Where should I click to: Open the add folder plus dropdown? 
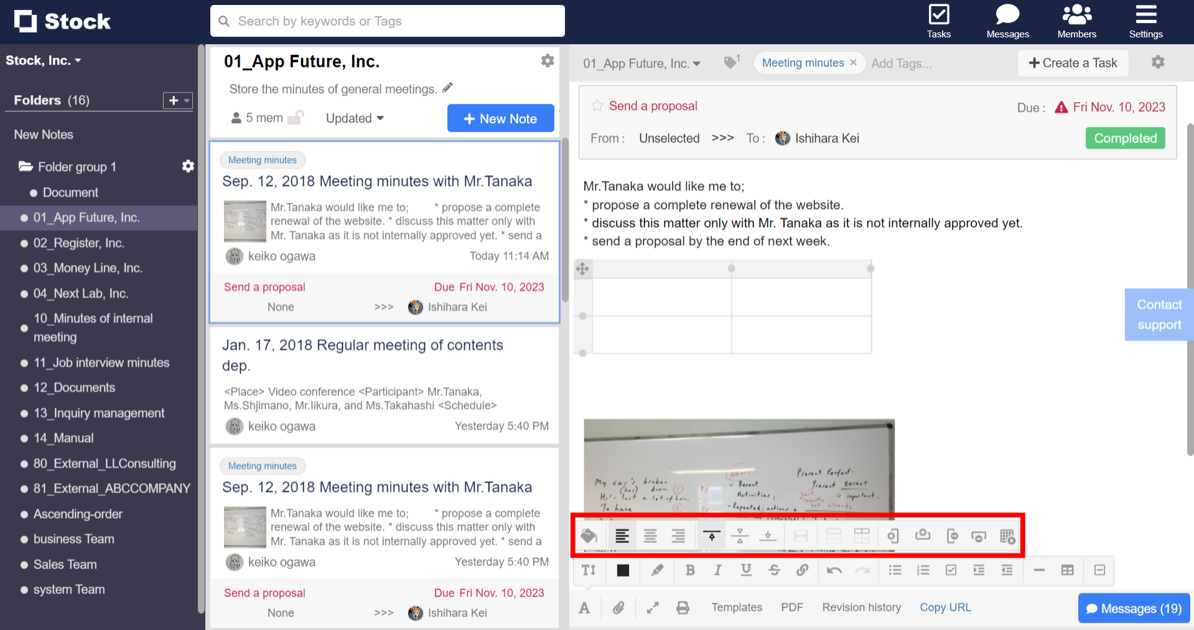click(x=178, y=100)
